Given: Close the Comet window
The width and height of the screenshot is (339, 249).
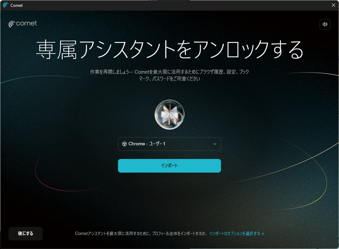Looking at the screenshot, I should [x=334, y=5].
